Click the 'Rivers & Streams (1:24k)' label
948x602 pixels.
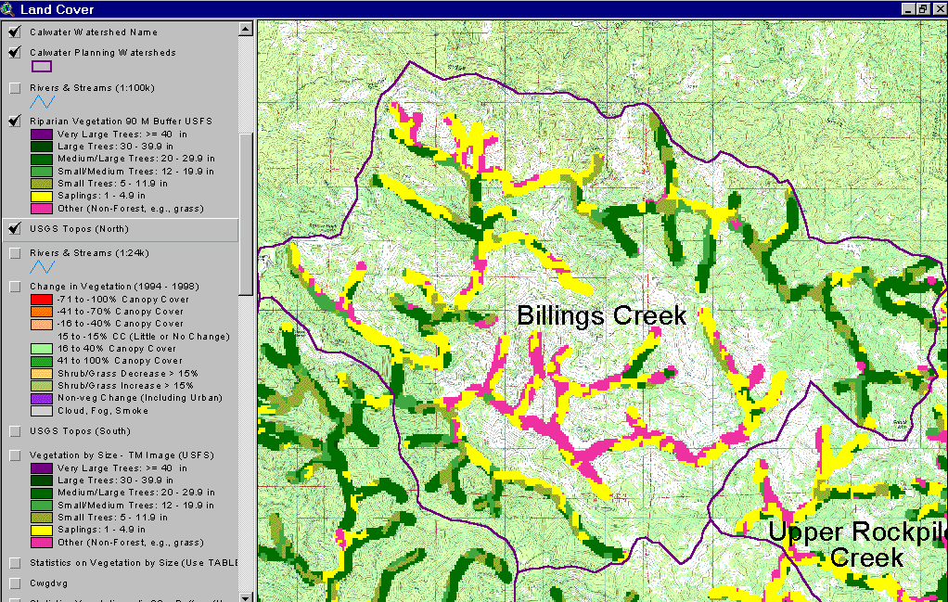(x=89, y=253)
